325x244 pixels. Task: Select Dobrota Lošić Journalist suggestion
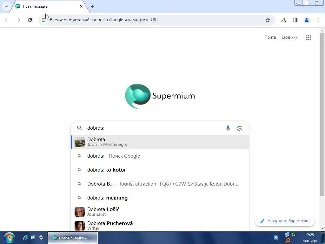coord(160,212)
